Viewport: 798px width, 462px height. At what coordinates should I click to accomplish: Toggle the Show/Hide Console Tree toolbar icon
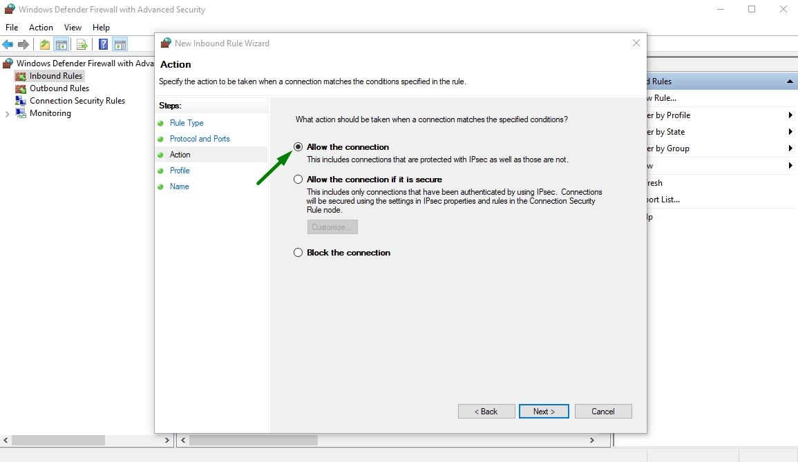click(x=61, y=45)
